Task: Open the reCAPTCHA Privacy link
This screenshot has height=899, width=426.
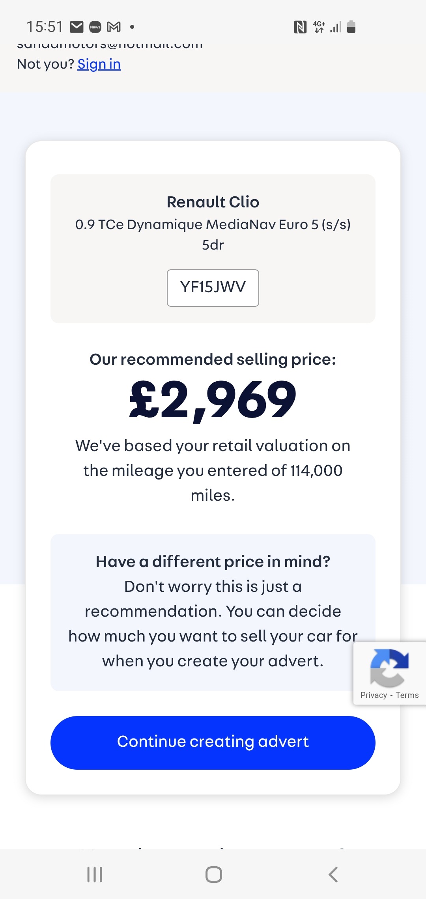Action: (373, 695)
